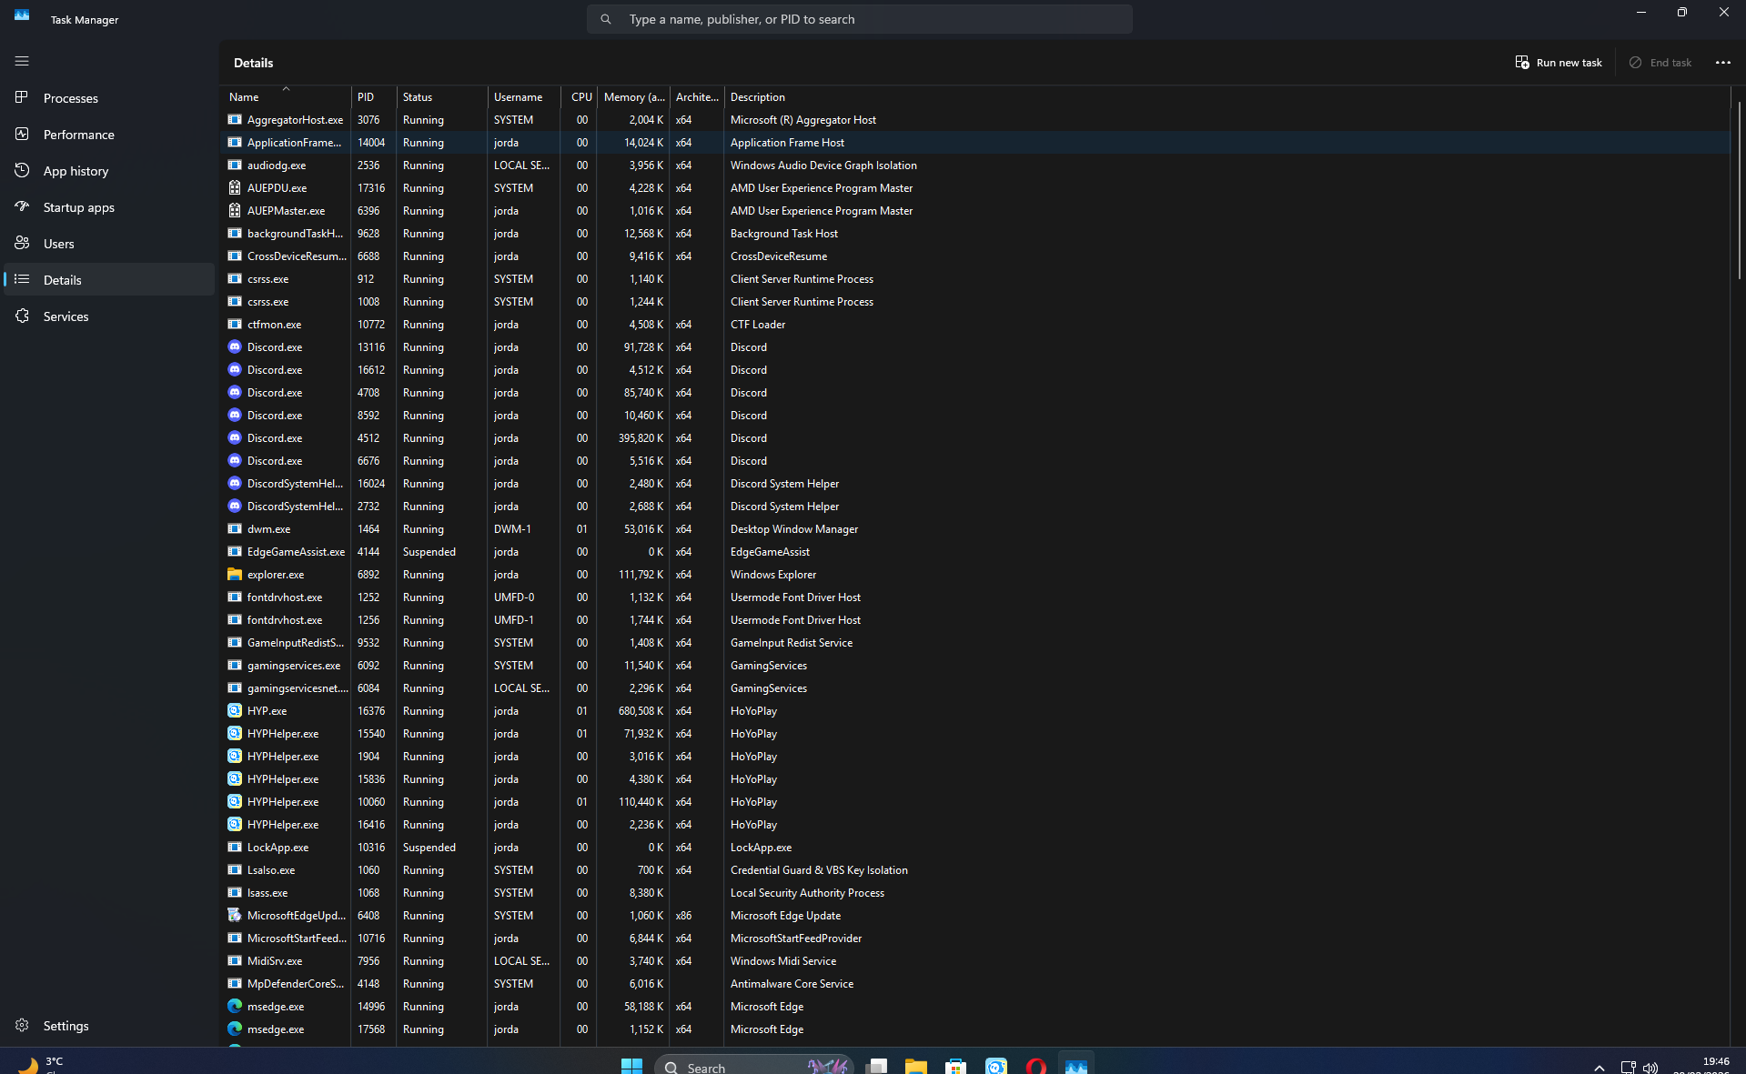Screen dimensions: 1746x1074
Task: Select the 'CTF Loader' description
Action: pyautogui.click(x=758, y=325)
